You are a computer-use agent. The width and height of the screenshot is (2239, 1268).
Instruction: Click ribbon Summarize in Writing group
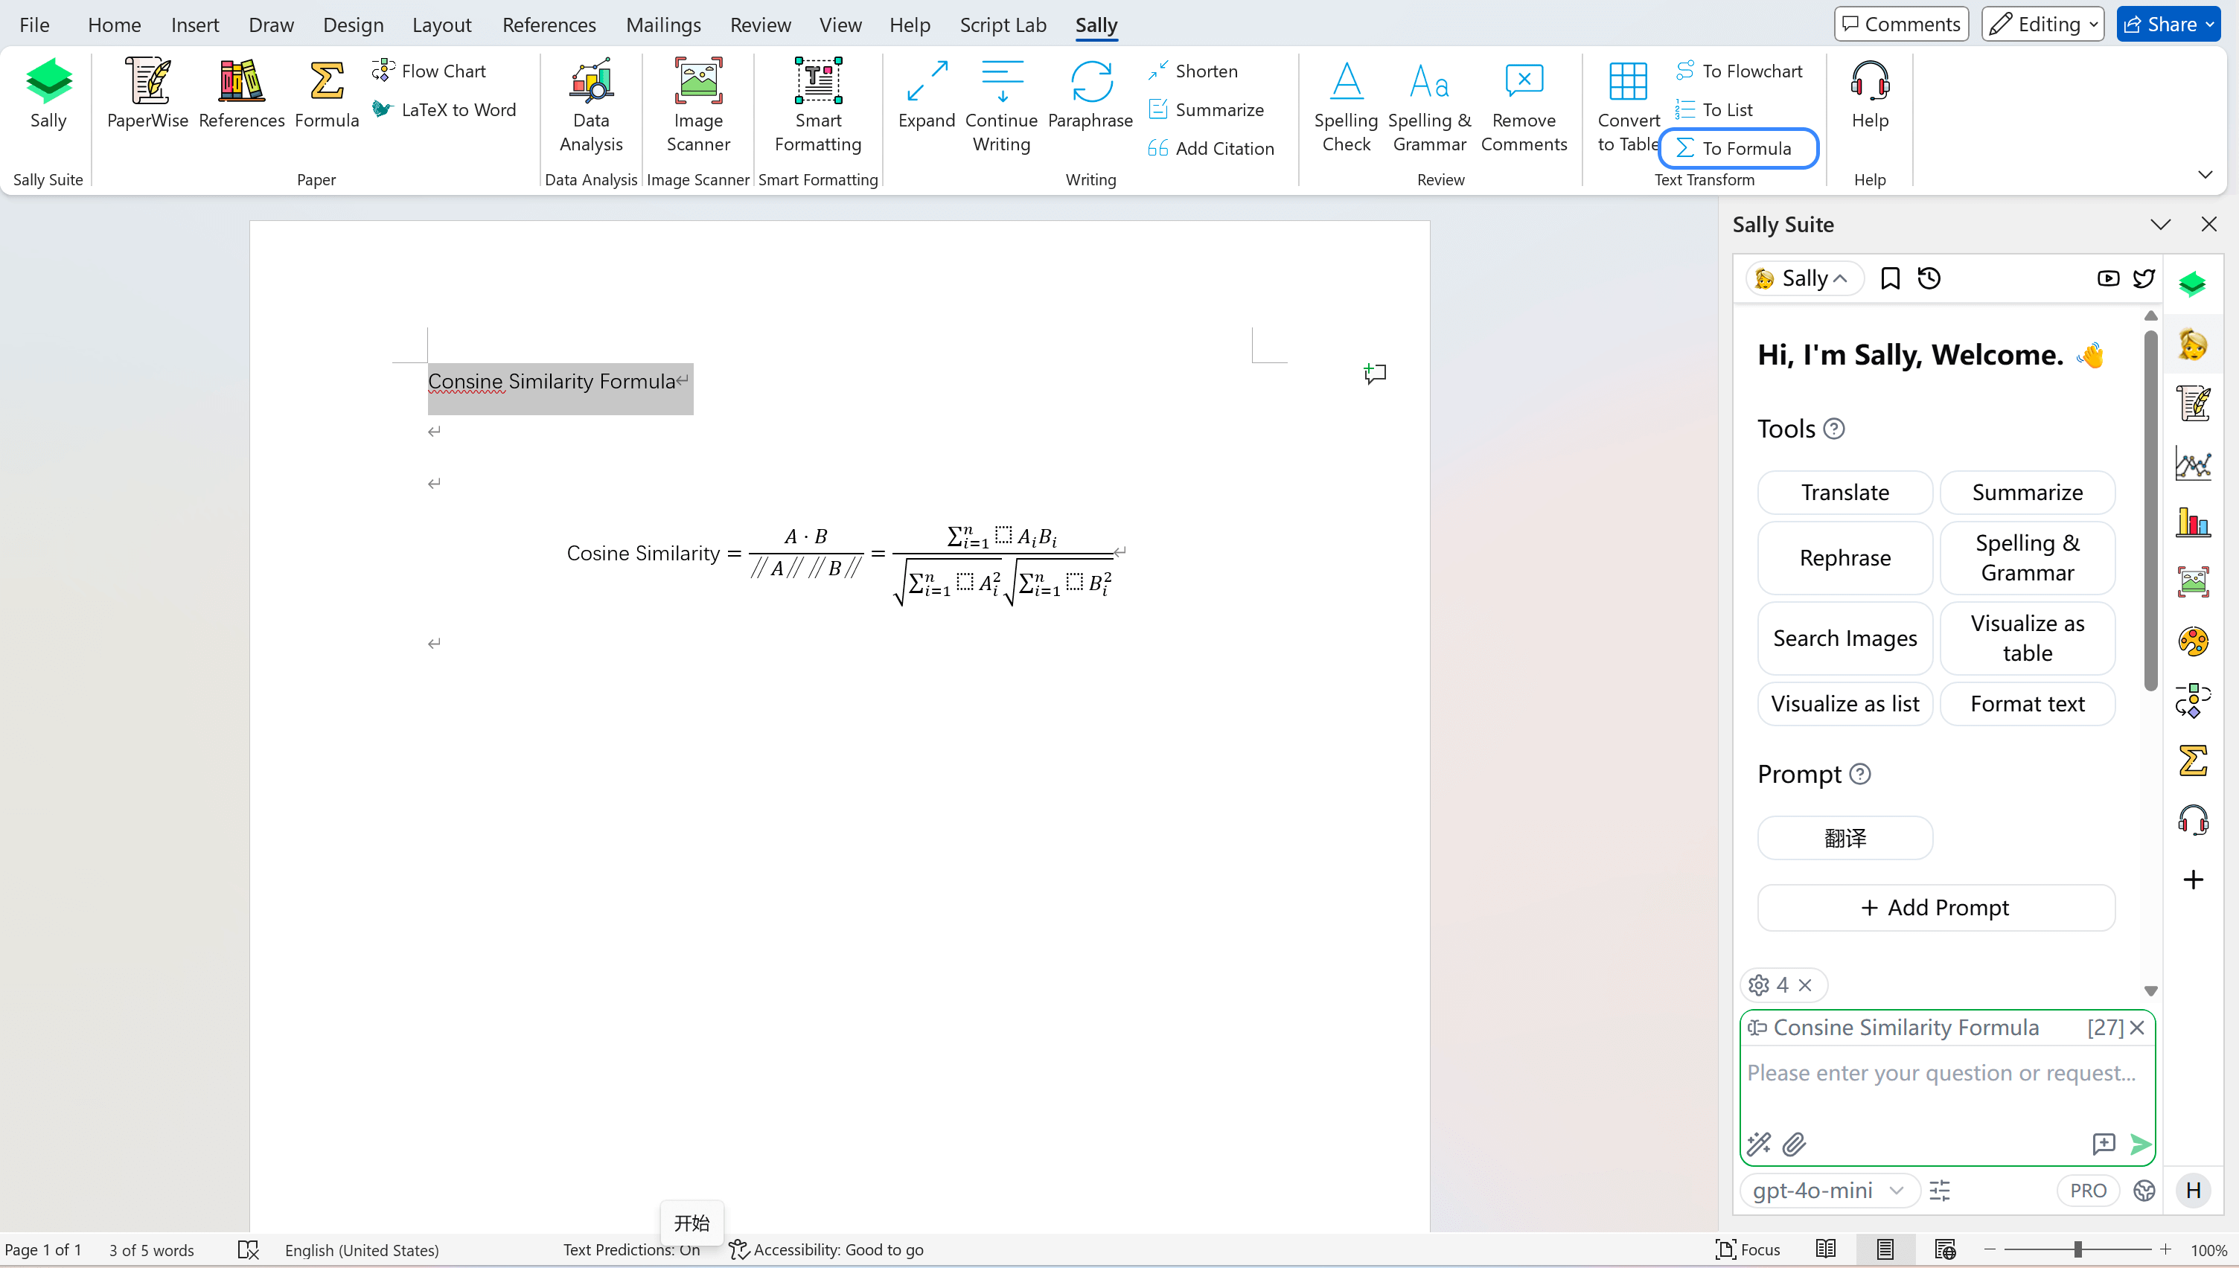(x=1206, y=109)
